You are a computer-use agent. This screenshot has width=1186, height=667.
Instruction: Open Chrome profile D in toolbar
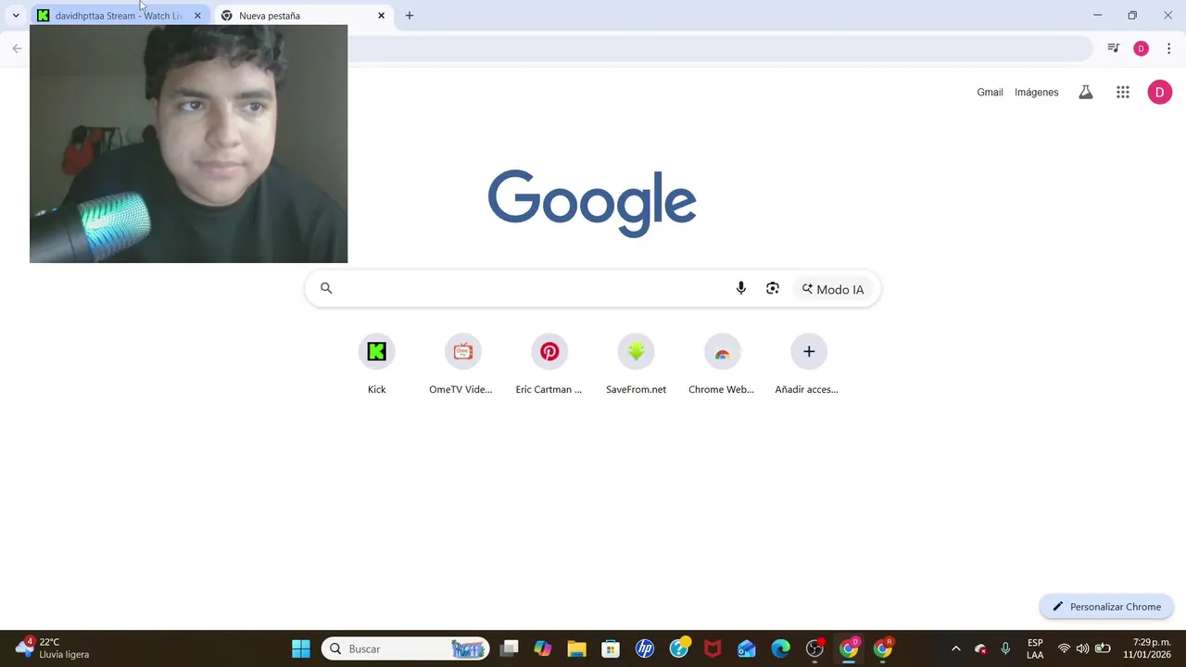pyautogui.click(x=1141, y=48)
